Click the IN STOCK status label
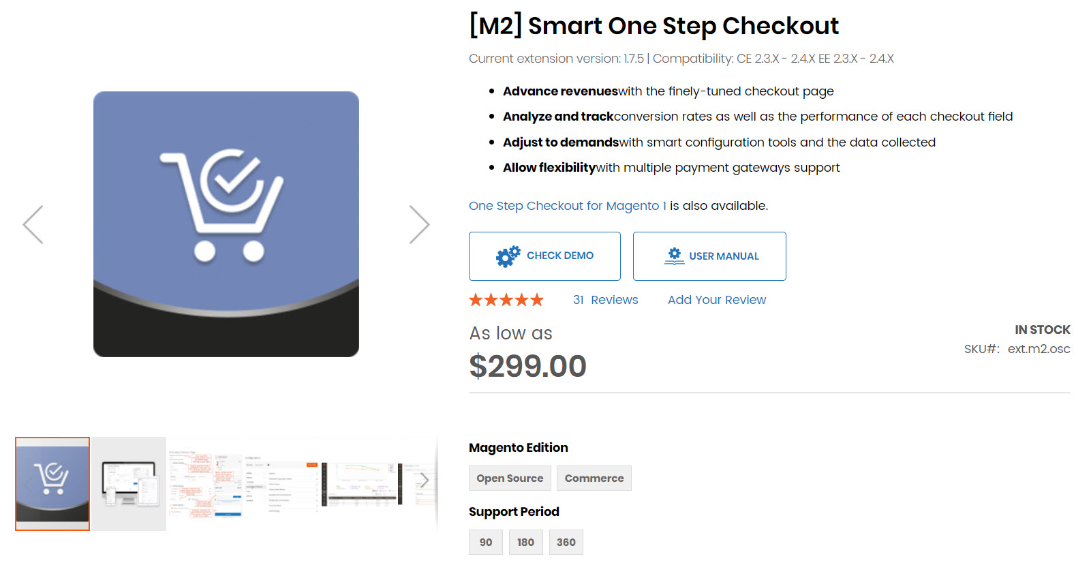This screenshot has width=1076, height=565. [1043, 329]
